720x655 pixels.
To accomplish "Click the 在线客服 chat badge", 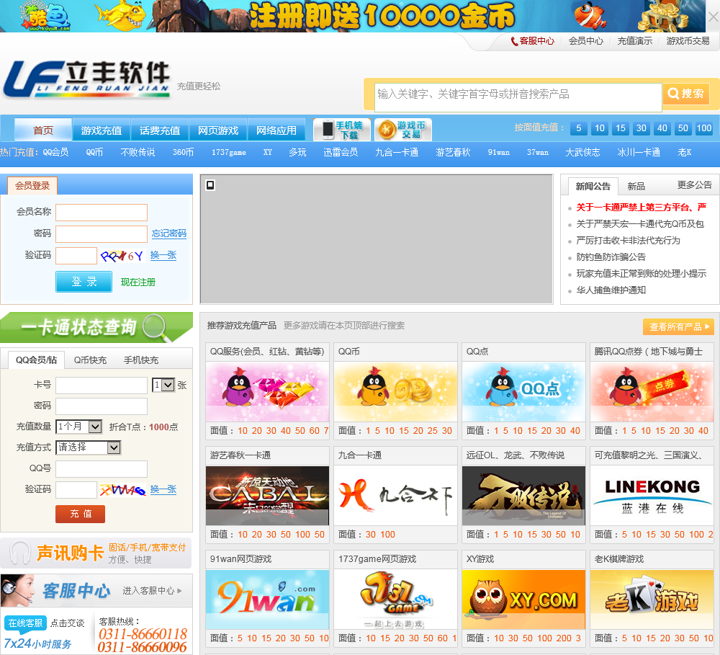I will coord(26,623).
